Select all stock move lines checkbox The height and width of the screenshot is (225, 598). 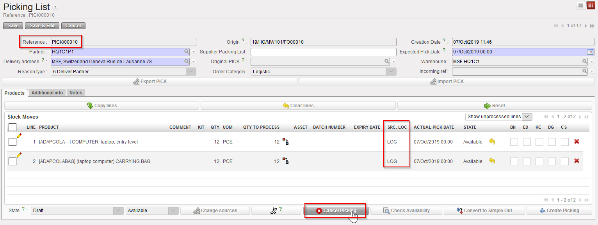[x=12, y=127]
